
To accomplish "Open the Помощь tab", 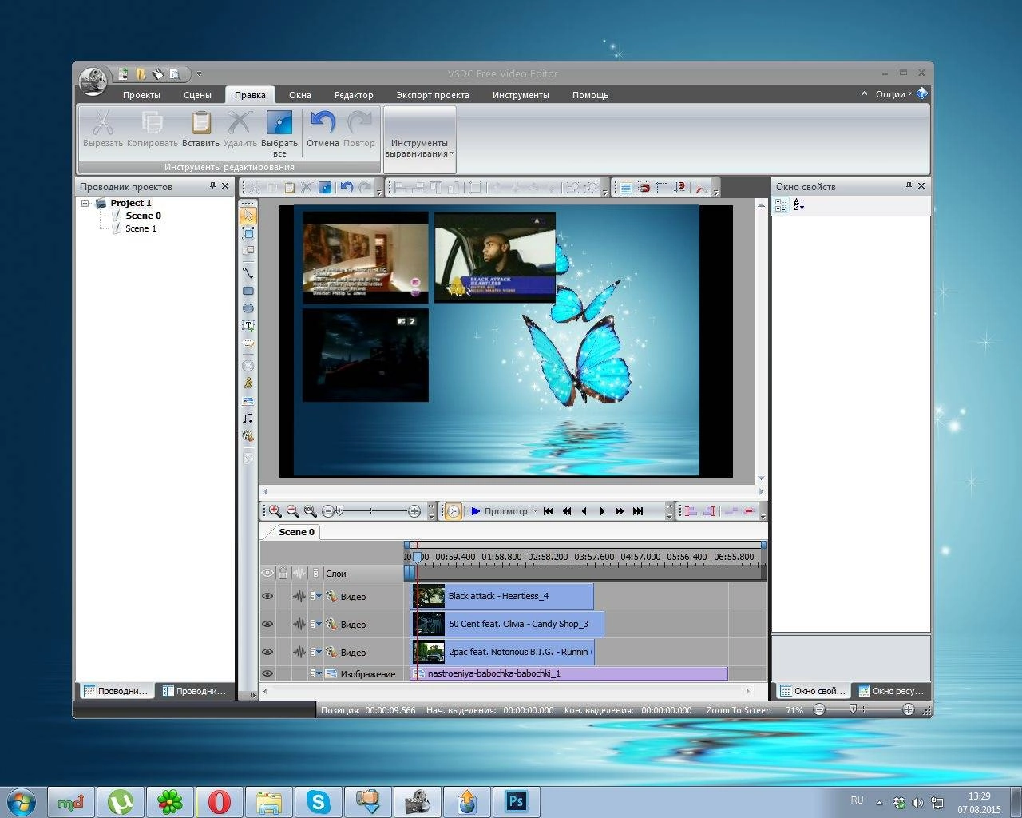I will (590, 95).
